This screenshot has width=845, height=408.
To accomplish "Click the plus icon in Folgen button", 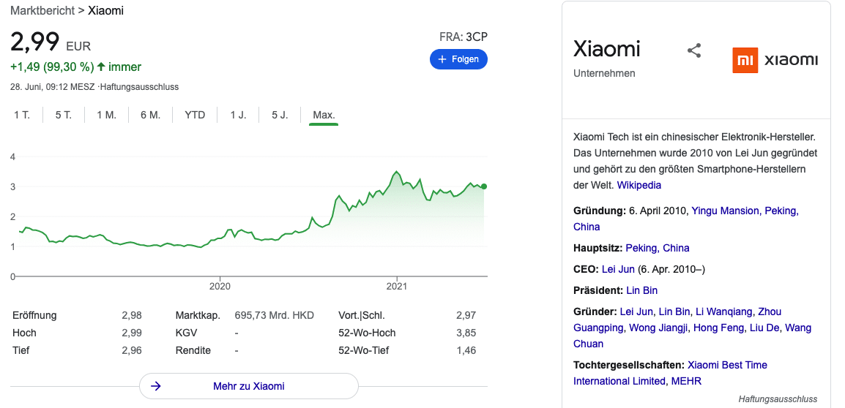I will tap(442, 59).
